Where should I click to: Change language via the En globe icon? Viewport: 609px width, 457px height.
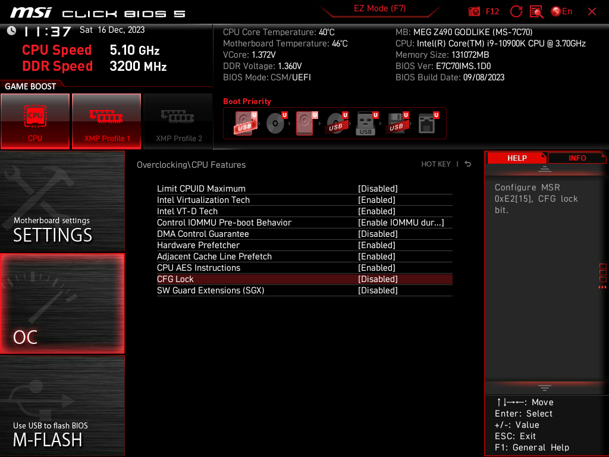point(561,12)
